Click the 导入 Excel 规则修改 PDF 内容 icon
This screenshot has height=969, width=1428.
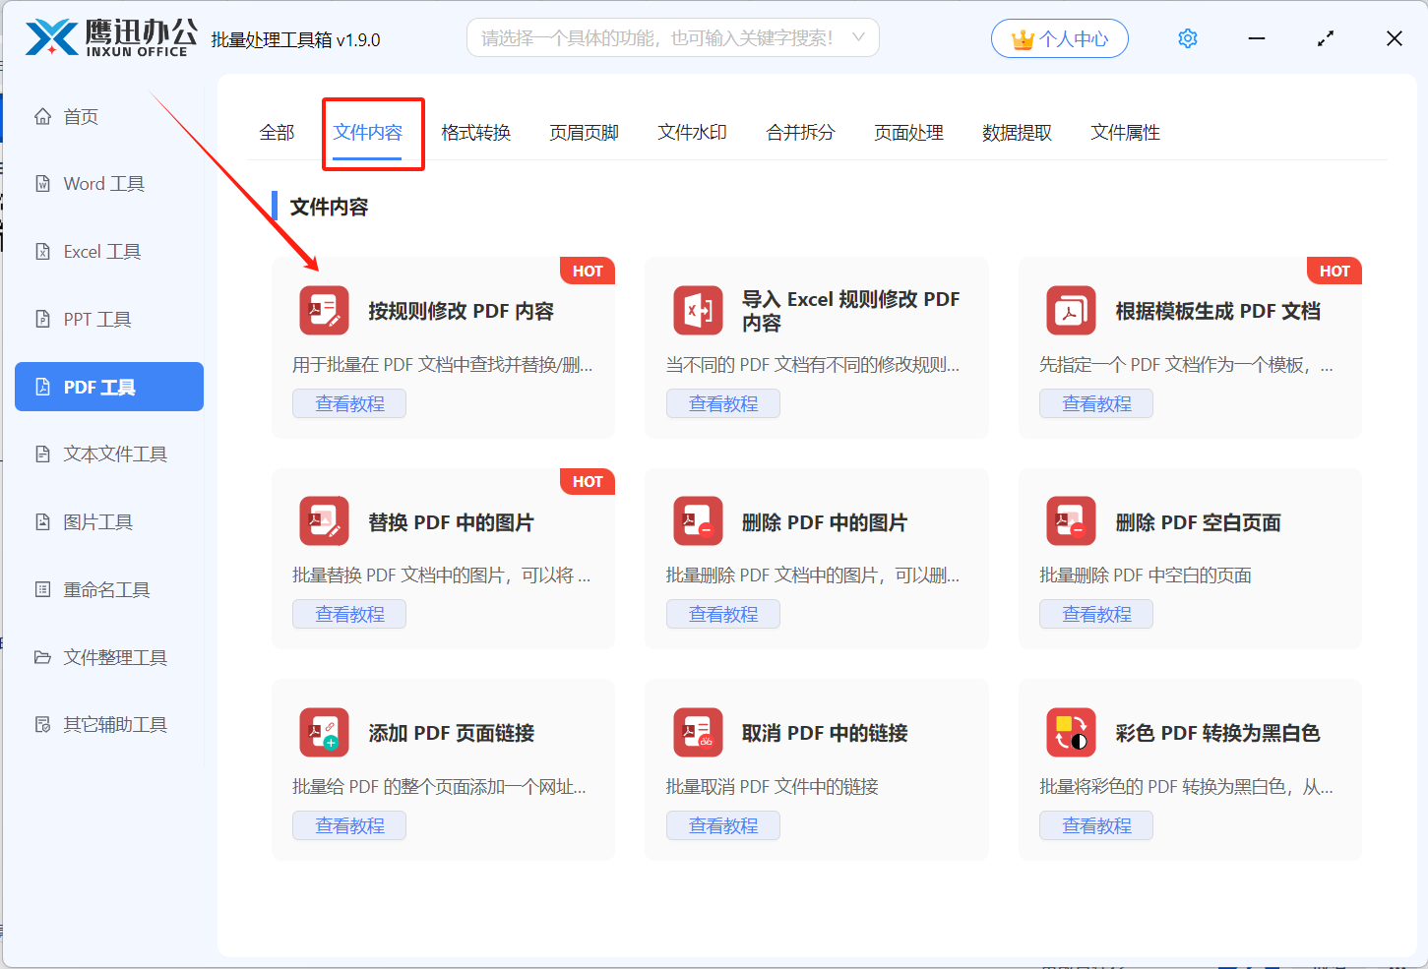pyautogui.click(x=698, y=310)
